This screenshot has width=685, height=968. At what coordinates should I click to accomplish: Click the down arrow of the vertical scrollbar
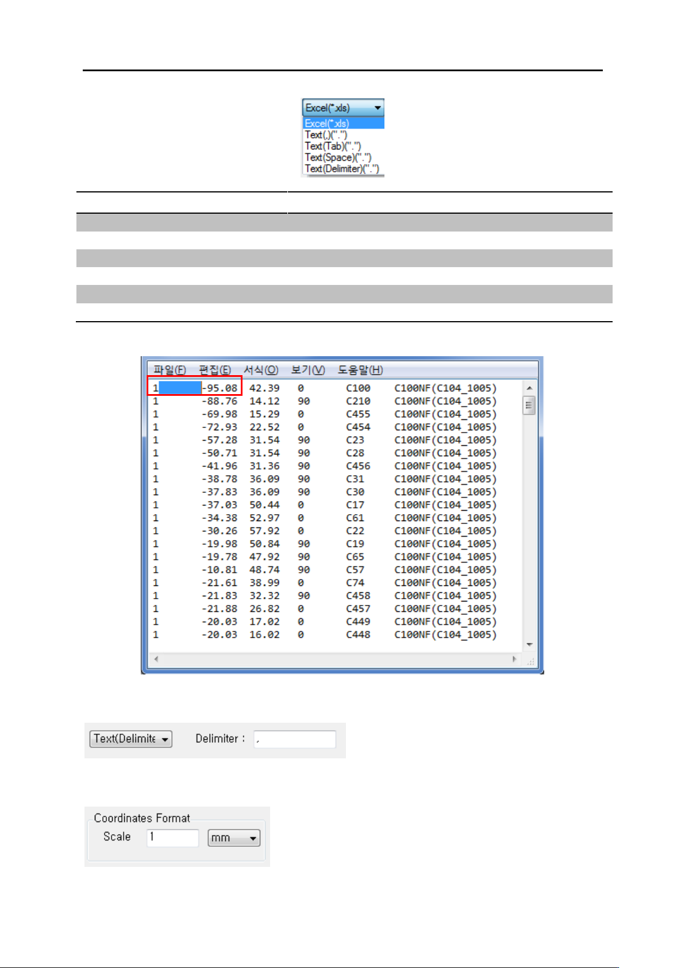click(x=529, y=645)
